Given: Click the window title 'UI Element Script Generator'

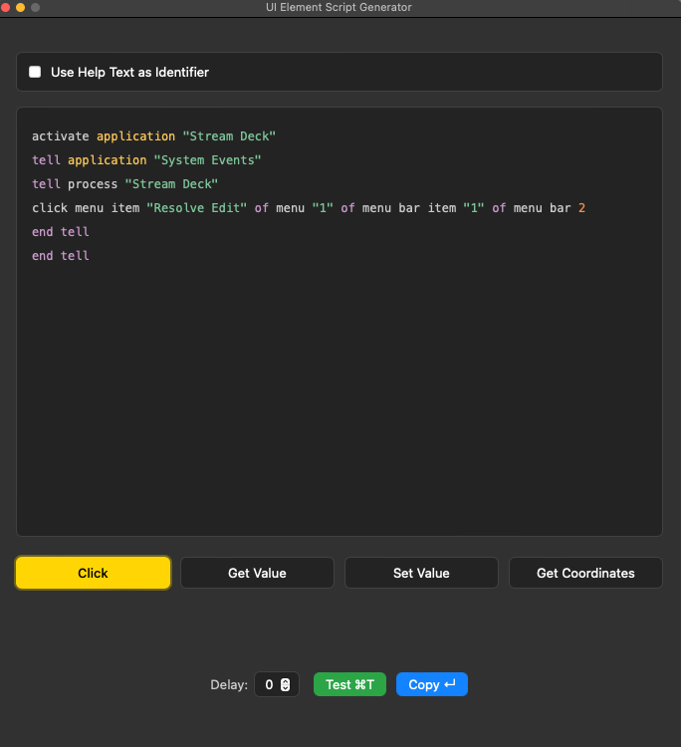Looking at the screenshot, I should pos(339,7).
